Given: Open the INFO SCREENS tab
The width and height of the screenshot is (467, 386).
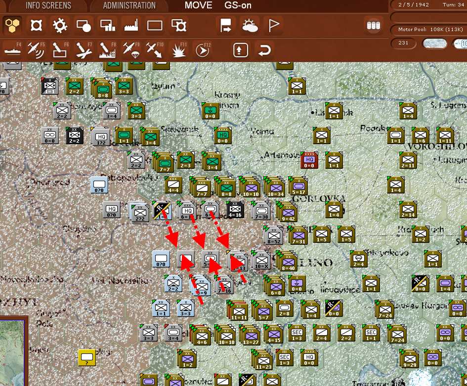Looking at the screenshot, I should click(47, 6).
